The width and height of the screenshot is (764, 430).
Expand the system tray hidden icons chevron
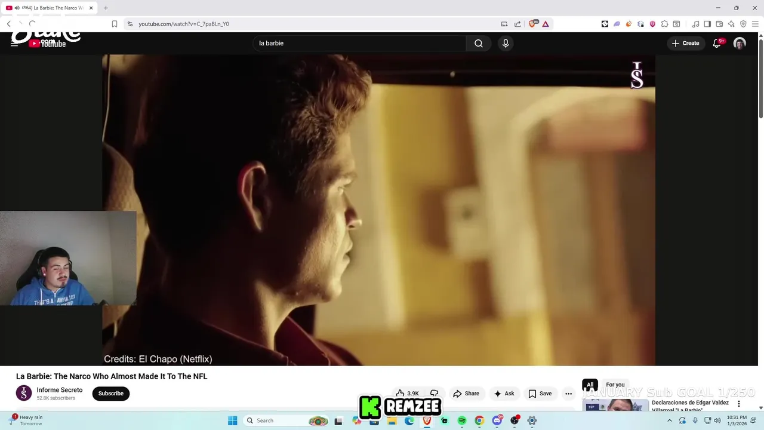(669, 420)
